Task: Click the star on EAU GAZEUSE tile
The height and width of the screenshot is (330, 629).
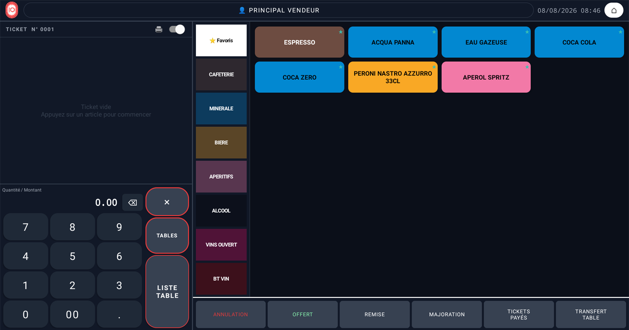Action: (527, 32)
